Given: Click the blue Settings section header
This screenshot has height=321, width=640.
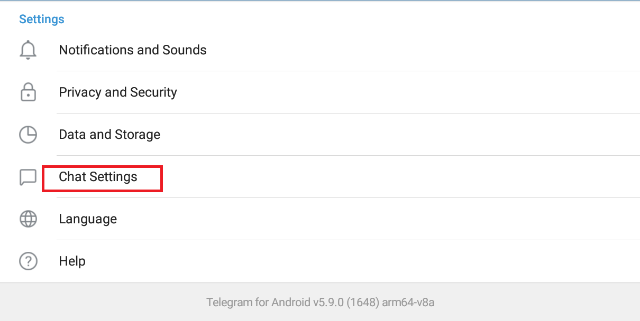Looking at the screenshot, I should 42,20.
